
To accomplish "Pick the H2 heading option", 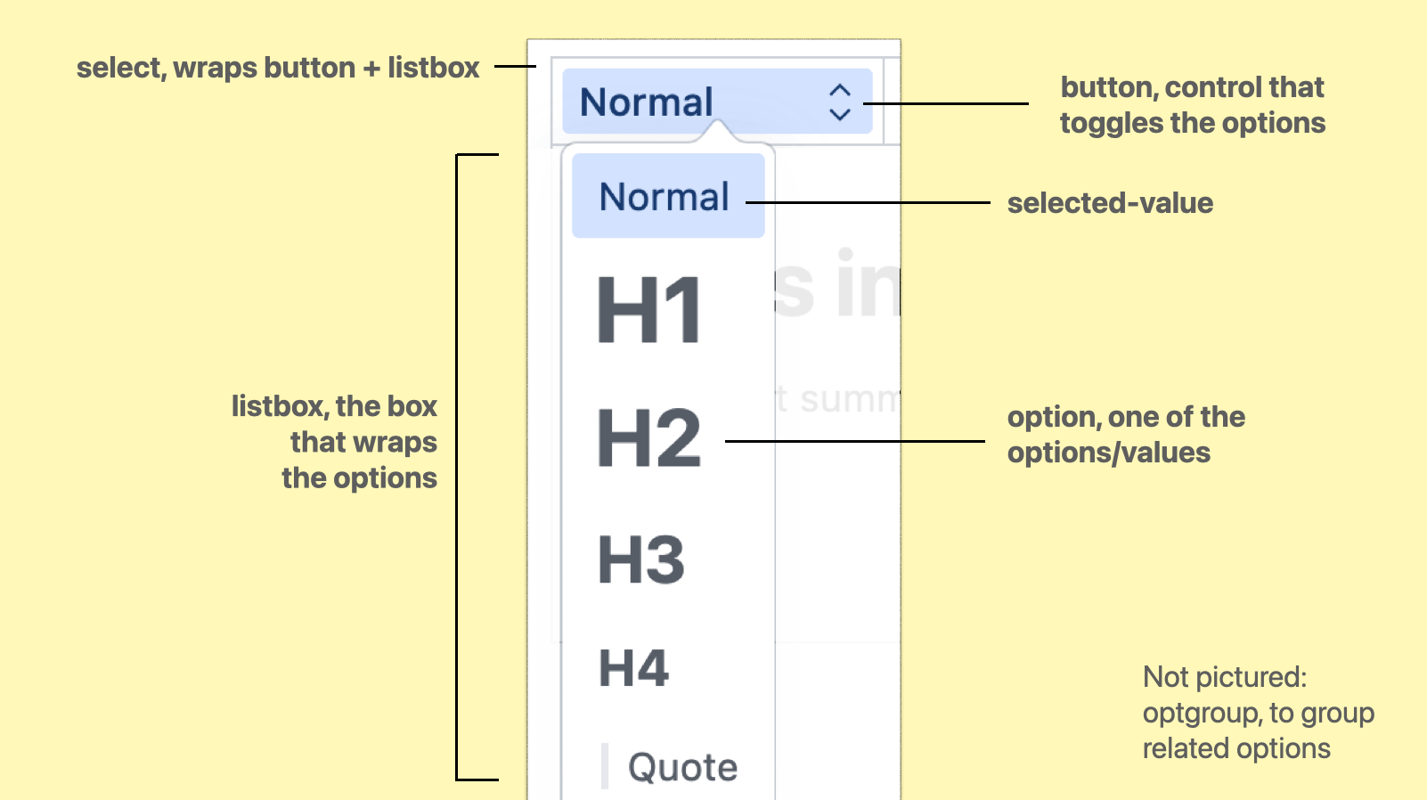I will tap(649, 438).
